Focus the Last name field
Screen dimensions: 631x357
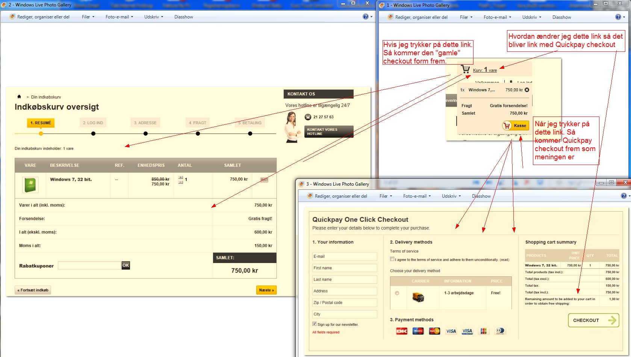point(345,280)
